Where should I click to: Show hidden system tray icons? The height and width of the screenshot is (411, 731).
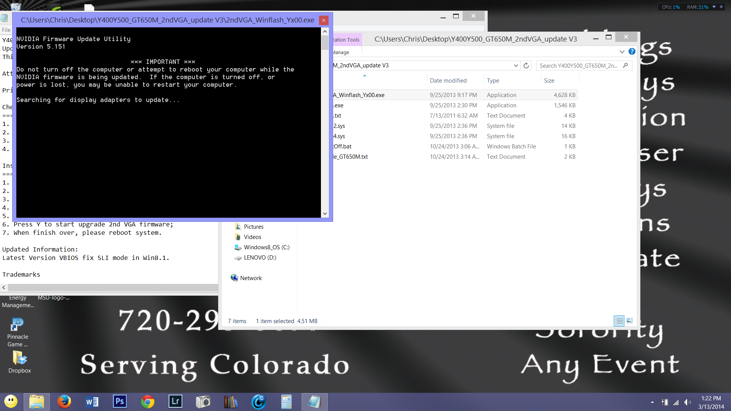652,402
